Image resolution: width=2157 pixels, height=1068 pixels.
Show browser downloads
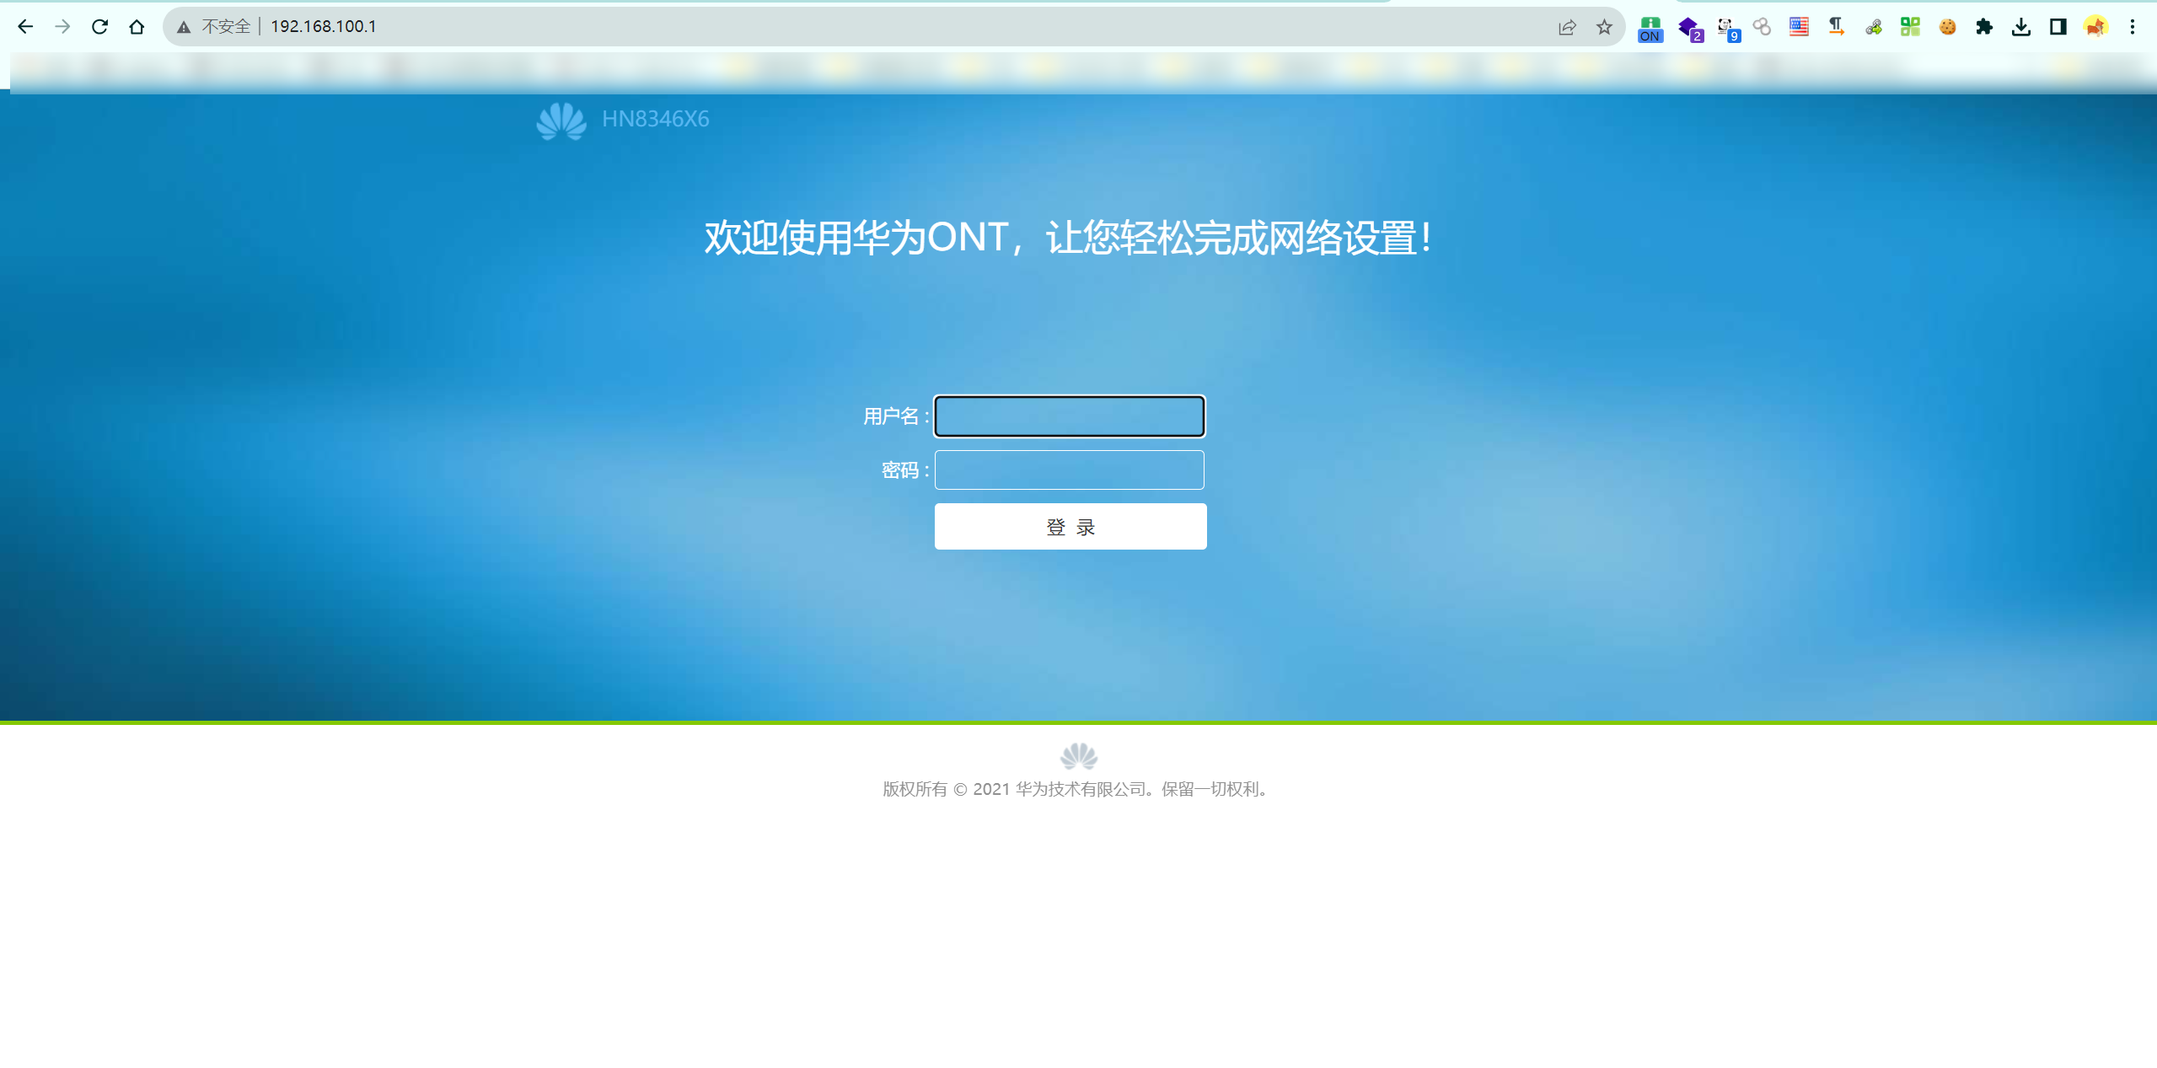(2021, 27)
